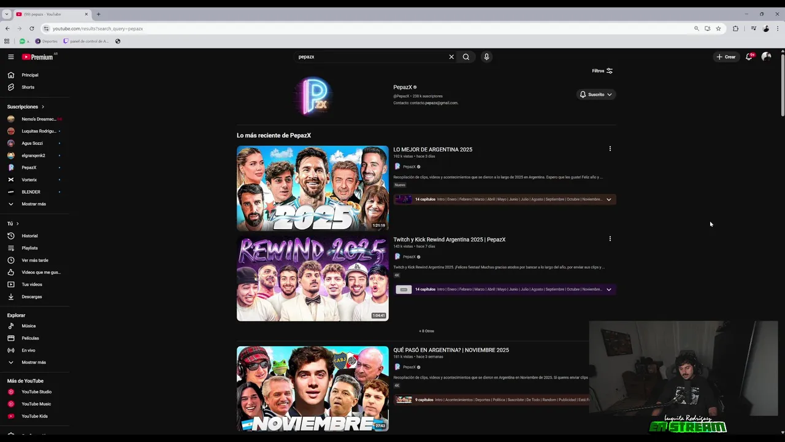785x442 pixels.
Task: Click the magnifier search button
Action: click(466, 56)
